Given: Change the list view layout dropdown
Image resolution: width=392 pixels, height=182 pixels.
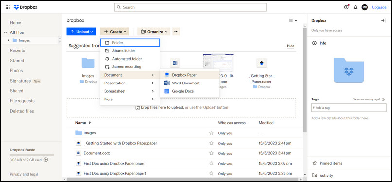Looking at the screenshot, I should [x=293, y=21].
